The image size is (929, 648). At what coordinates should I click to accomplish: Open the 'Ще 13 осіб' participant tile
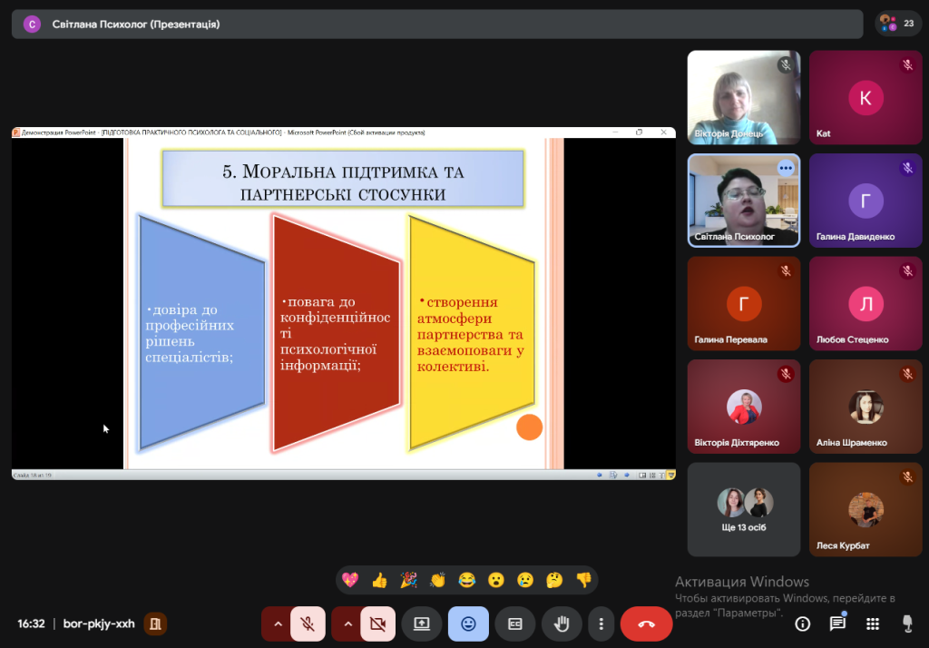tap(744, 508)
